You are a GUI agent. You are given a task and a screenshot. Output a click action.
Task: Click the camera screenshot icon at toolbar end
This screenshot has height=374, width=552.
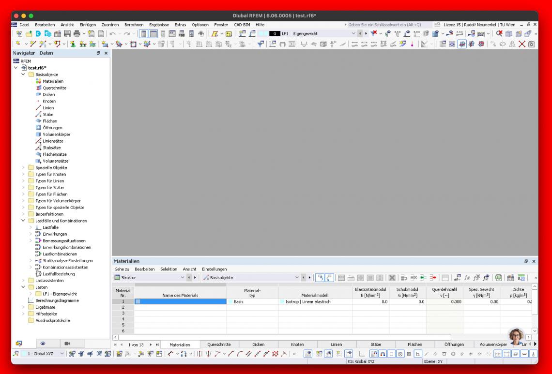click(532, 44)
